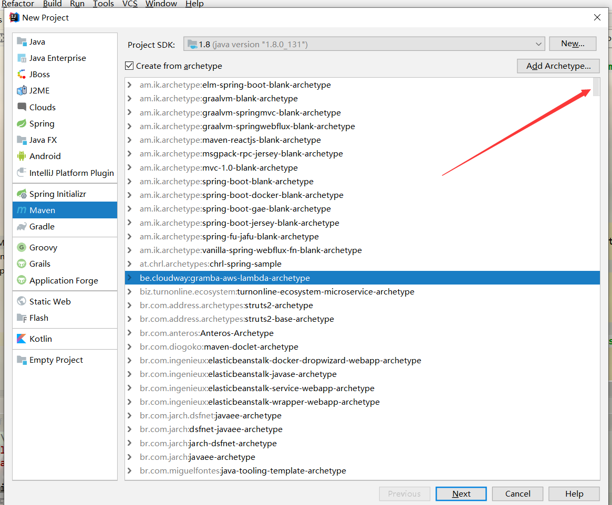Viewport: 612px width, 505px height.
Task: Open the Run menu
Action: (x=77, y=4)
